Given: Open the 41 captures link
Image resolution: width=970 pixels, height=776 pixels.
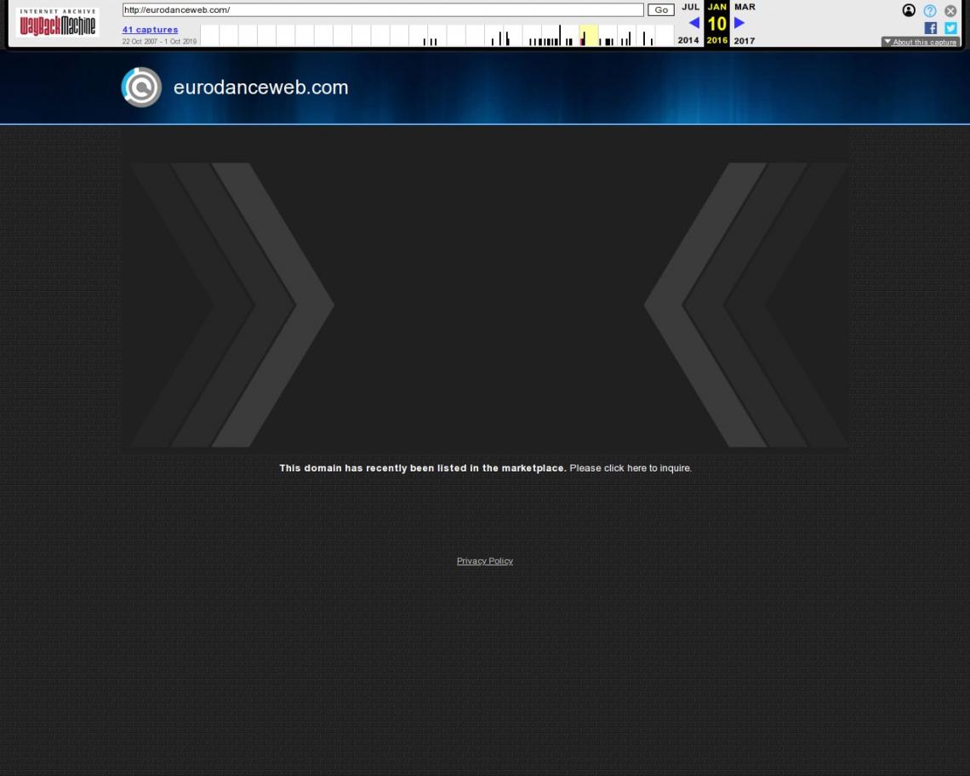Looking at the screenshot, I should 151,30.
